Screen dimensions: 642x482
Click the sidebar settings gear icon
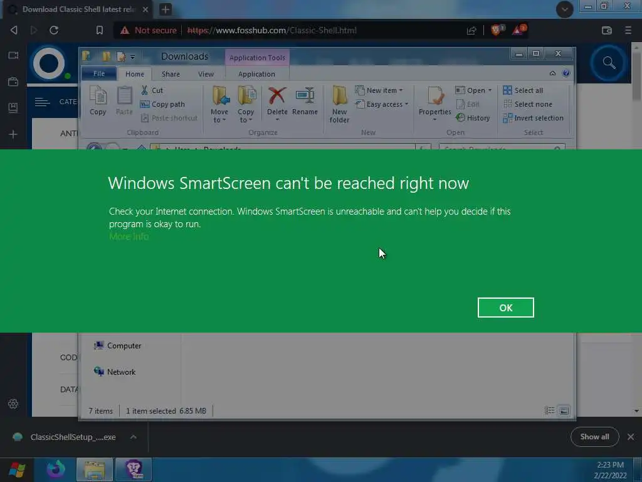13,404
